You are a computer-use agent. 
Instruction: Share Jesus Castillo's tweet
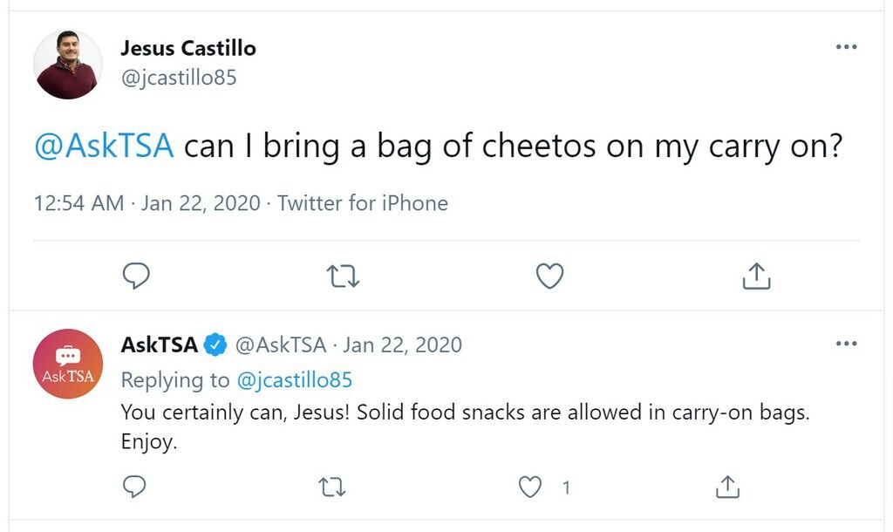point(756,276)
